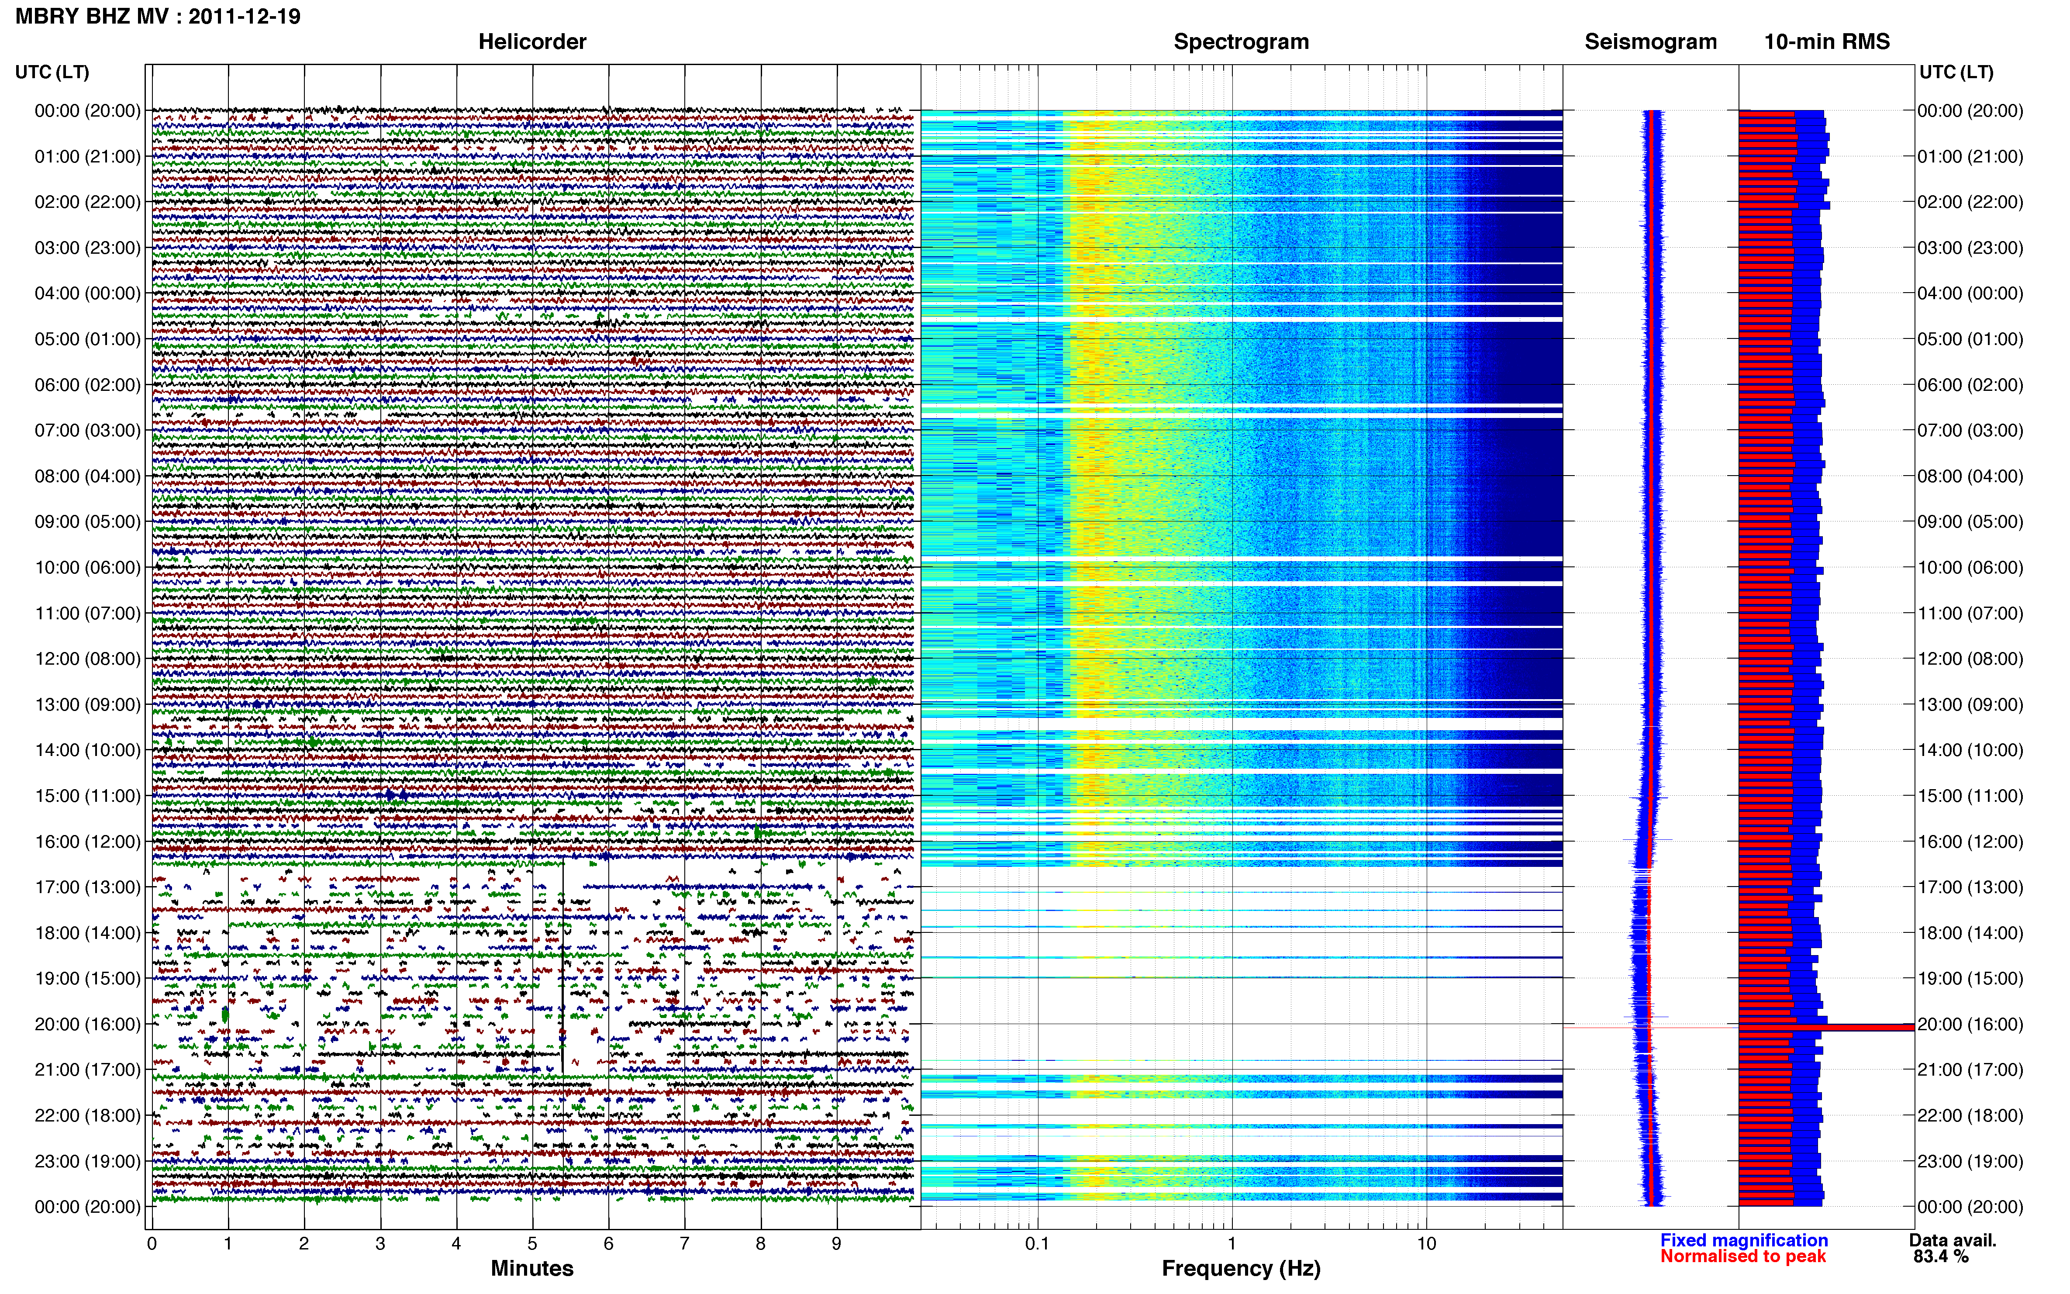Click the red RMS peak bar at 20:00

(x=1826, y=1027)
